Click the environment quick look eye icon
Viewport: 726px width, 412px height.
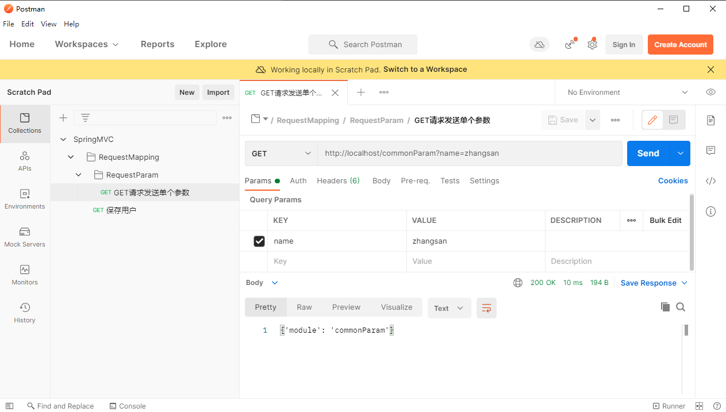(x=710, y=93)
